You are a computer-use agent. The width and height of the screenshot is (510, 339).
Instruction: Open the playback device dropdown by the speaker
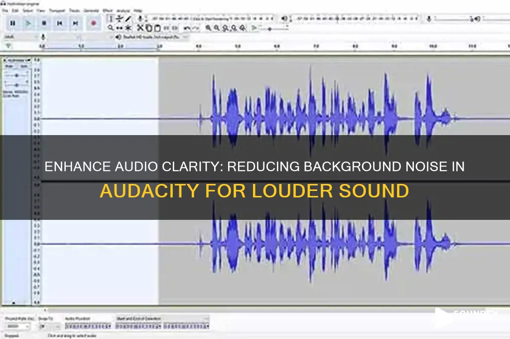pos(155,37)
